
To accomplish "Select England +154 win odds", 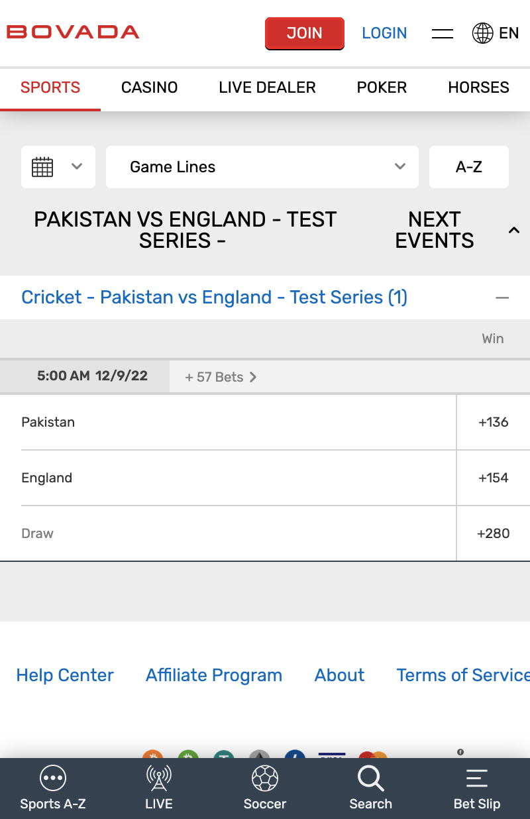I will coord(493,478).
